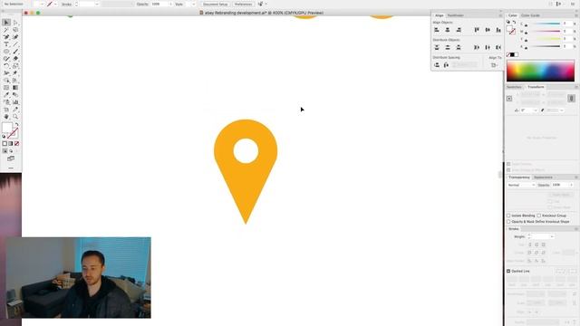The image size is (580, 326).
Task: Open the Stroke Weight dropdown
Action: [552, 236]
